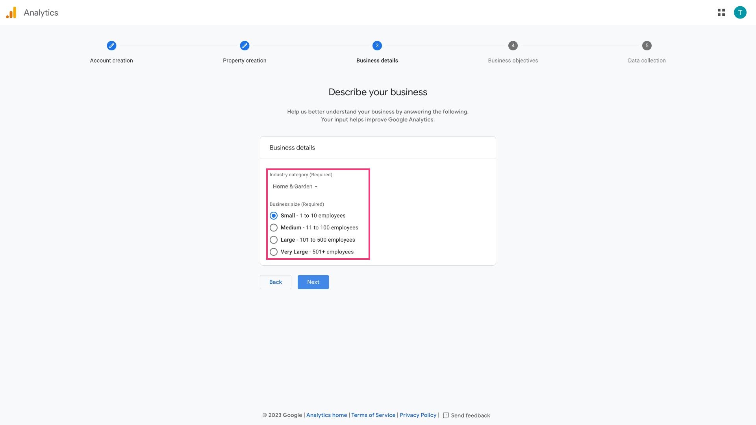Open the Terms of Service link
Image resolution: width=756 pixels, height=425 pixels.
pos(373,415)
